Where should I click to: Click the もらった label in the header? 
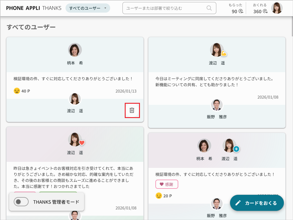(x=235, y=5)
